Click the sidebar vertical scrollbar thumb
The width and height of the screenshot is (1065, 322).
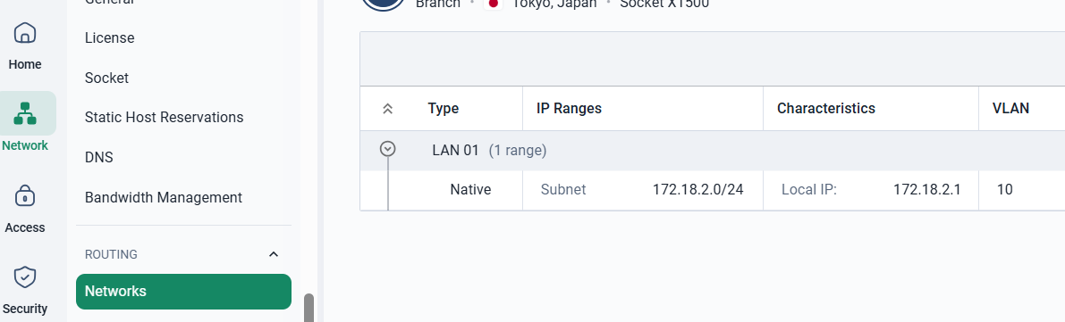pyautogui.click(x=309, y=308)
